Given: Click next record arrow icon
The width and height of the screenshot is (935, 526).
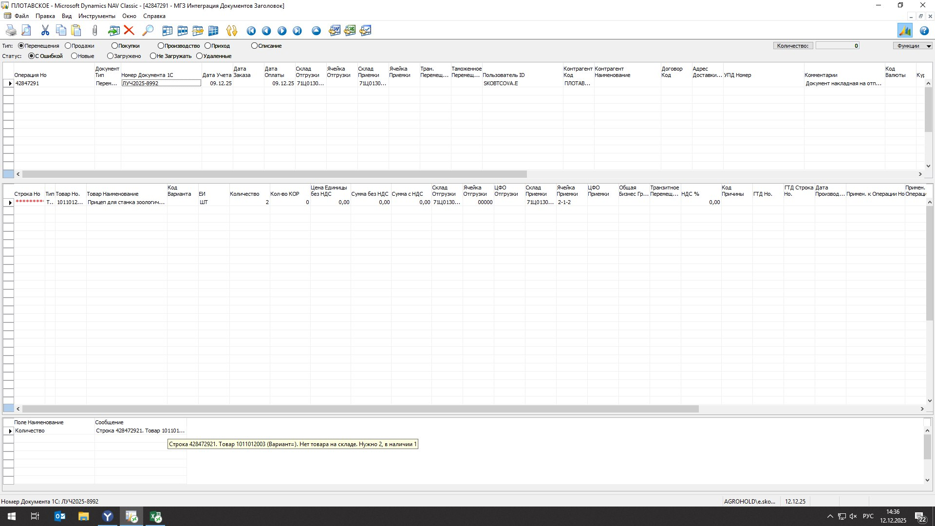Looking at the screenshot, I should click(282, 31).
